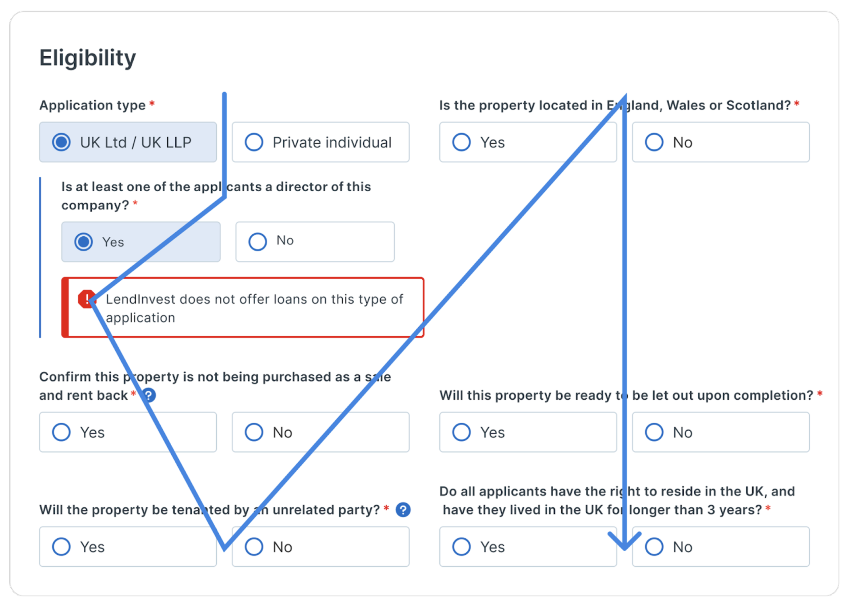850x607 pixels.
Task: Open help icon for sale and rent back
Action: [x=149, y=395]
